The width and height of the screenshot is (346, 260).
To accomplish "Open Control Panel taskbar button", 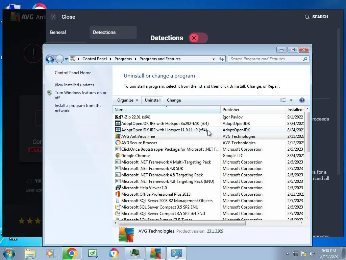I will 176,253.
